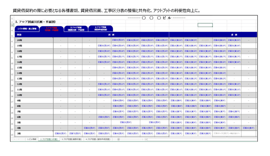Viewport: 270px width, 156px height.
Task: Open link 区画40(東15F)
Action: [220, 68]
